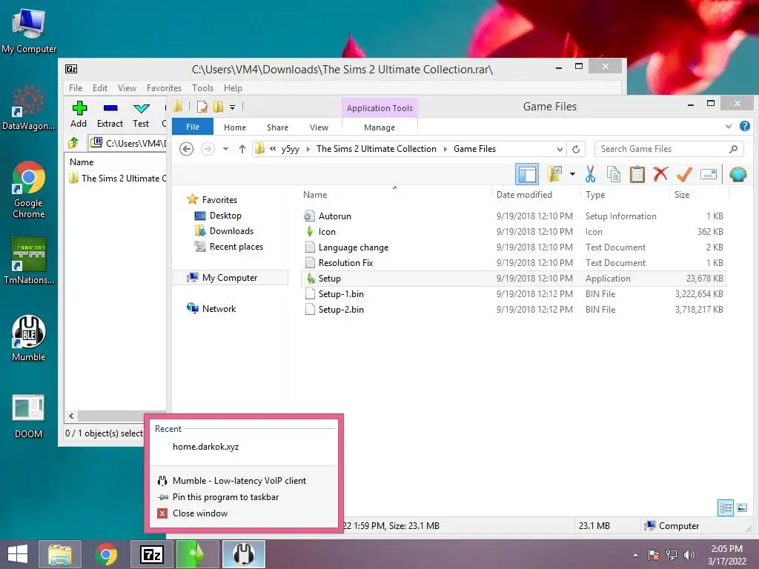
Task: Click the Copy icon in Explorer toolbar
Action: point(613,174)
